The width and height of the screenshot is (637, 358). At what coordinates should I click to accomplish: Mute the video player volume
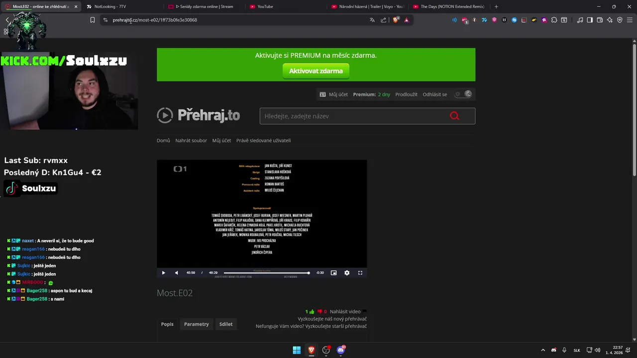(x=177, y=272)
